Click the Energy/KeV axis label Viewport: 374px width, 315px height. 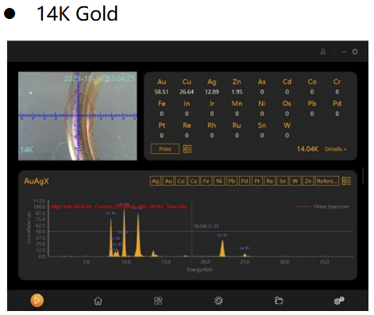200,270
